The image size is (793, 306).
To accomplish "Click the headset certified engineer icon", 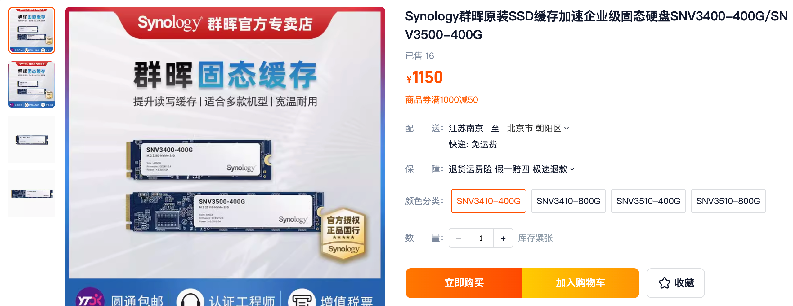I will (190, 298).
